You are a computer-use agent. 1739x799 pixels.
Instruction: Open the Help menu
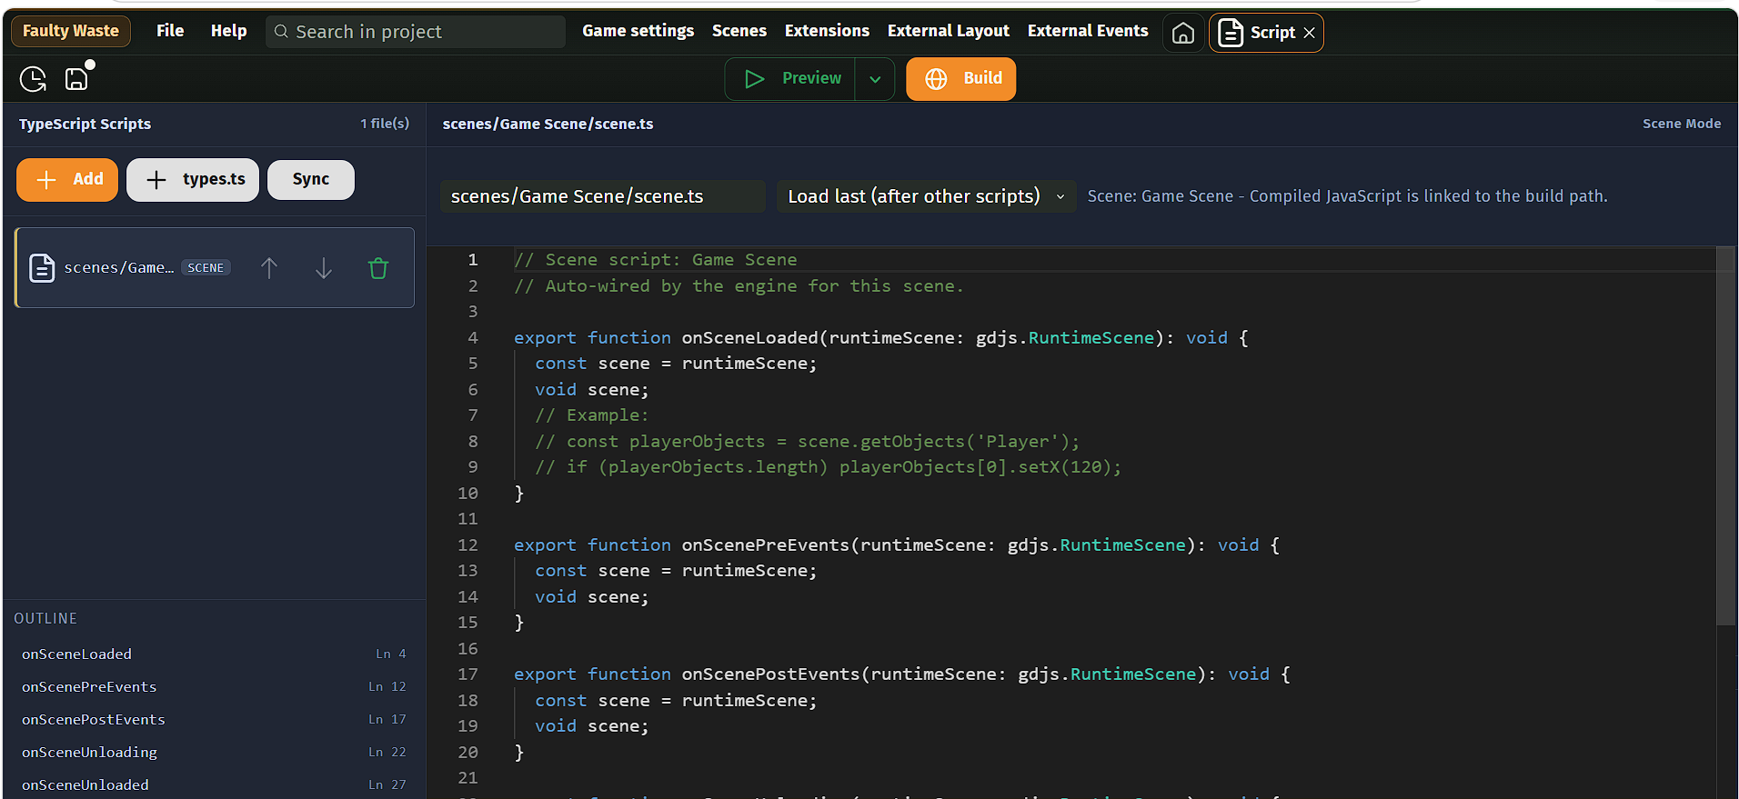coord(228,31)
